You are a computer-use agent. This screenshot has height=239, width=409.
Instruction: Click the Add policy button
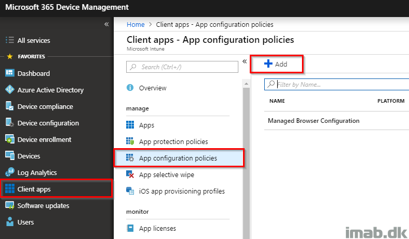tap(276, 64)
